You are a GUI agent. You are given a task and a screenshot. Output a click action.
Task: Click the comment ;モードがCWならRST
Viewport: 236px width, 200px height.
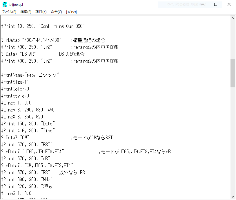[92, 138]
